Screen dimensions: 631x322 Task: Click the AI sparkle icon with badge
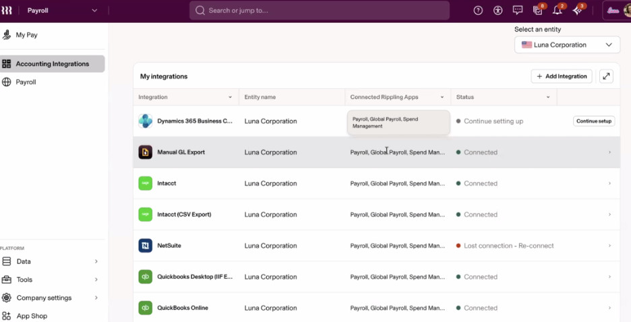click(578, 11)
